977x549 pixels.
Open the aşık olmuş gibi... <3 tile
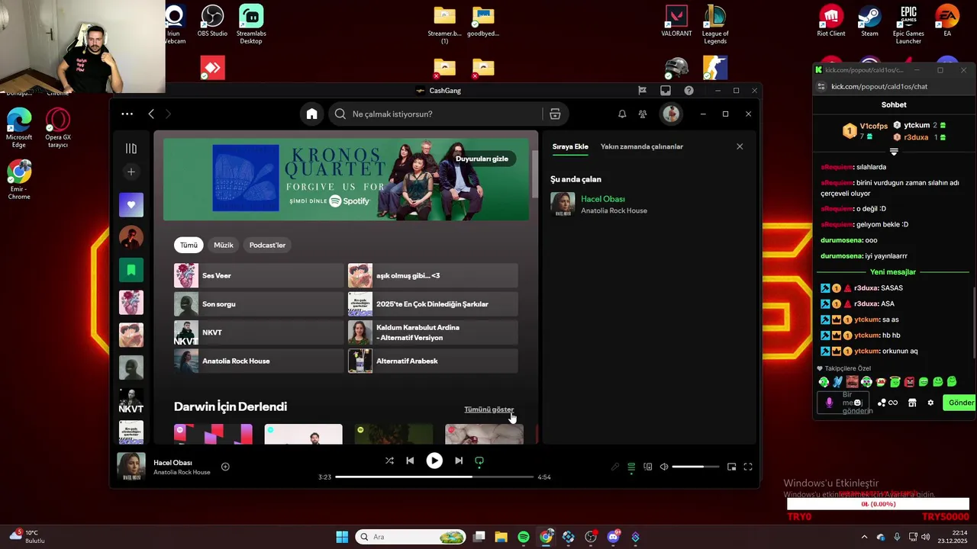[x=433, y=275]
